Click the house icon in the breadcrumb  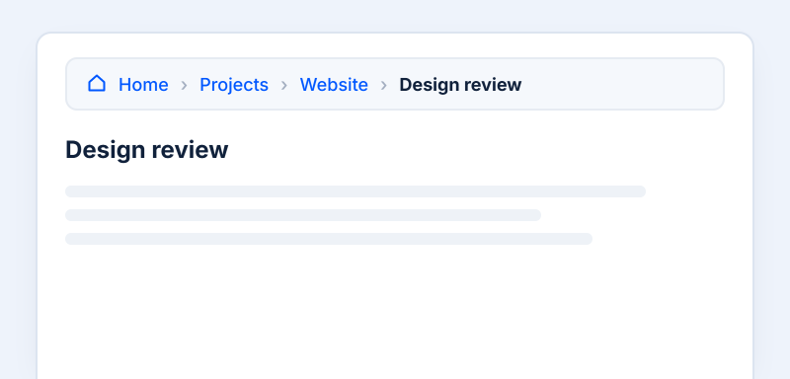pos(97,84)
